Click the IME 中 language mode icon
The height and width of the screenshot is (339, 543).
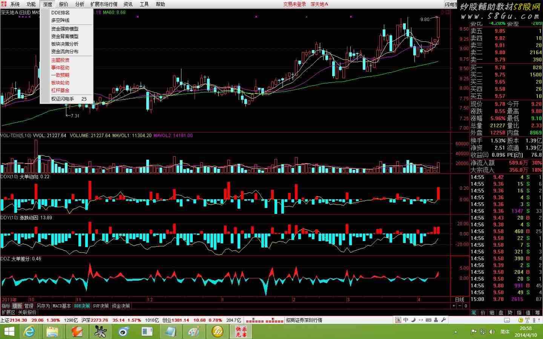tap(406, 320)
